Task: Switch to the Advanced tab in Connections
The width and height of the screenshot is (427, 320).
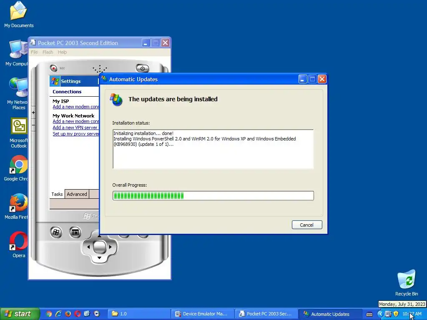Action: (77, 194)
